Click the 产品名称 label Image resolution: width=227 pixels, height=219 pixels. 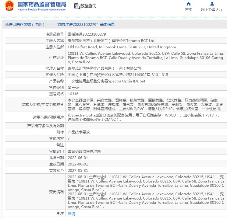click(56, 81)
